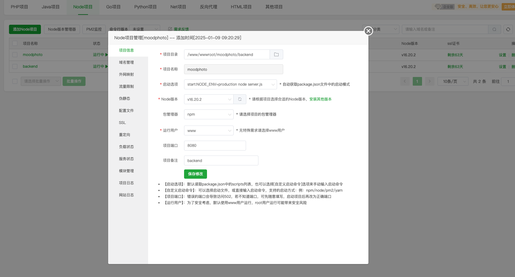The width and height of the screenshot is (515, 277).
Task: Switch to the HTML项目 tab
Action: pyautogui.click(x=241, y=7)
